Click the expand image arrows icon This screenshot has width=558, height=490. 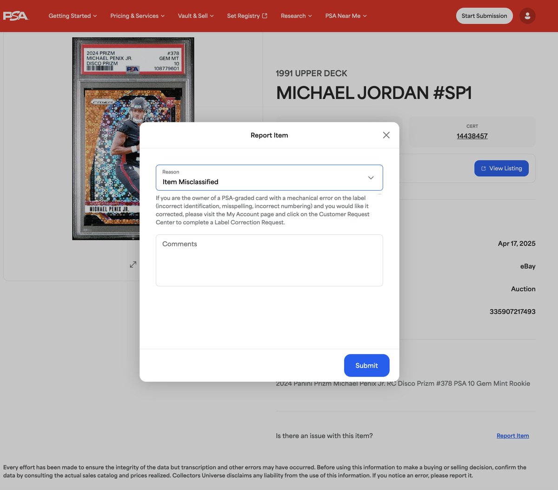[133, 265]
